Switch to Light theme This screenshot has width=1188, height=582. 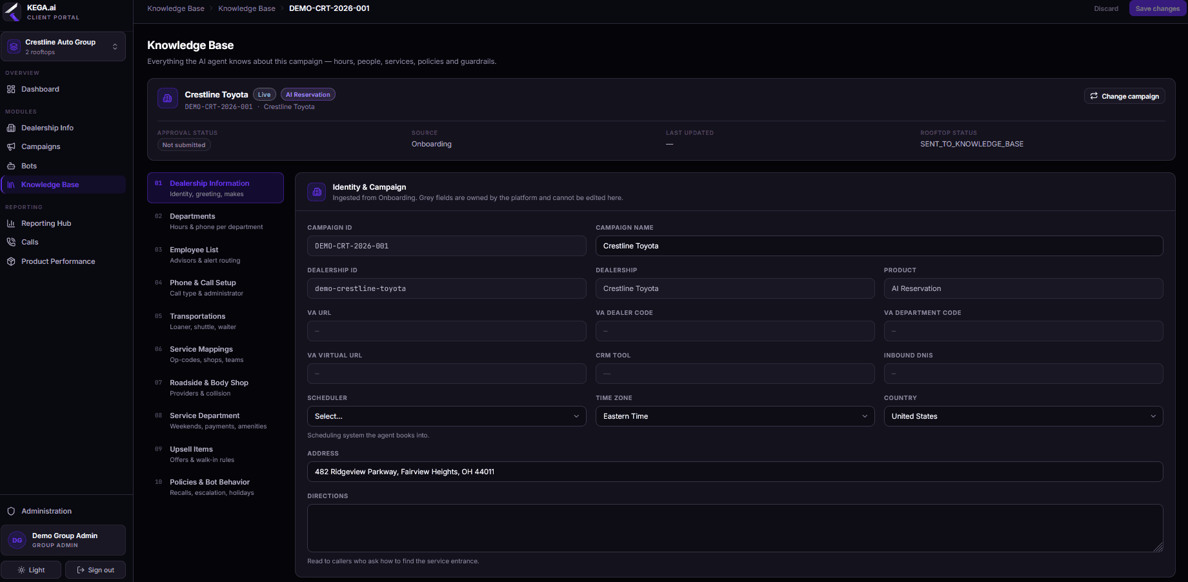31,570
